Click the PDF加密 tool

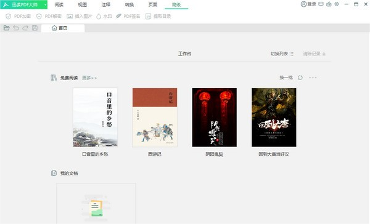coord(18,16)
